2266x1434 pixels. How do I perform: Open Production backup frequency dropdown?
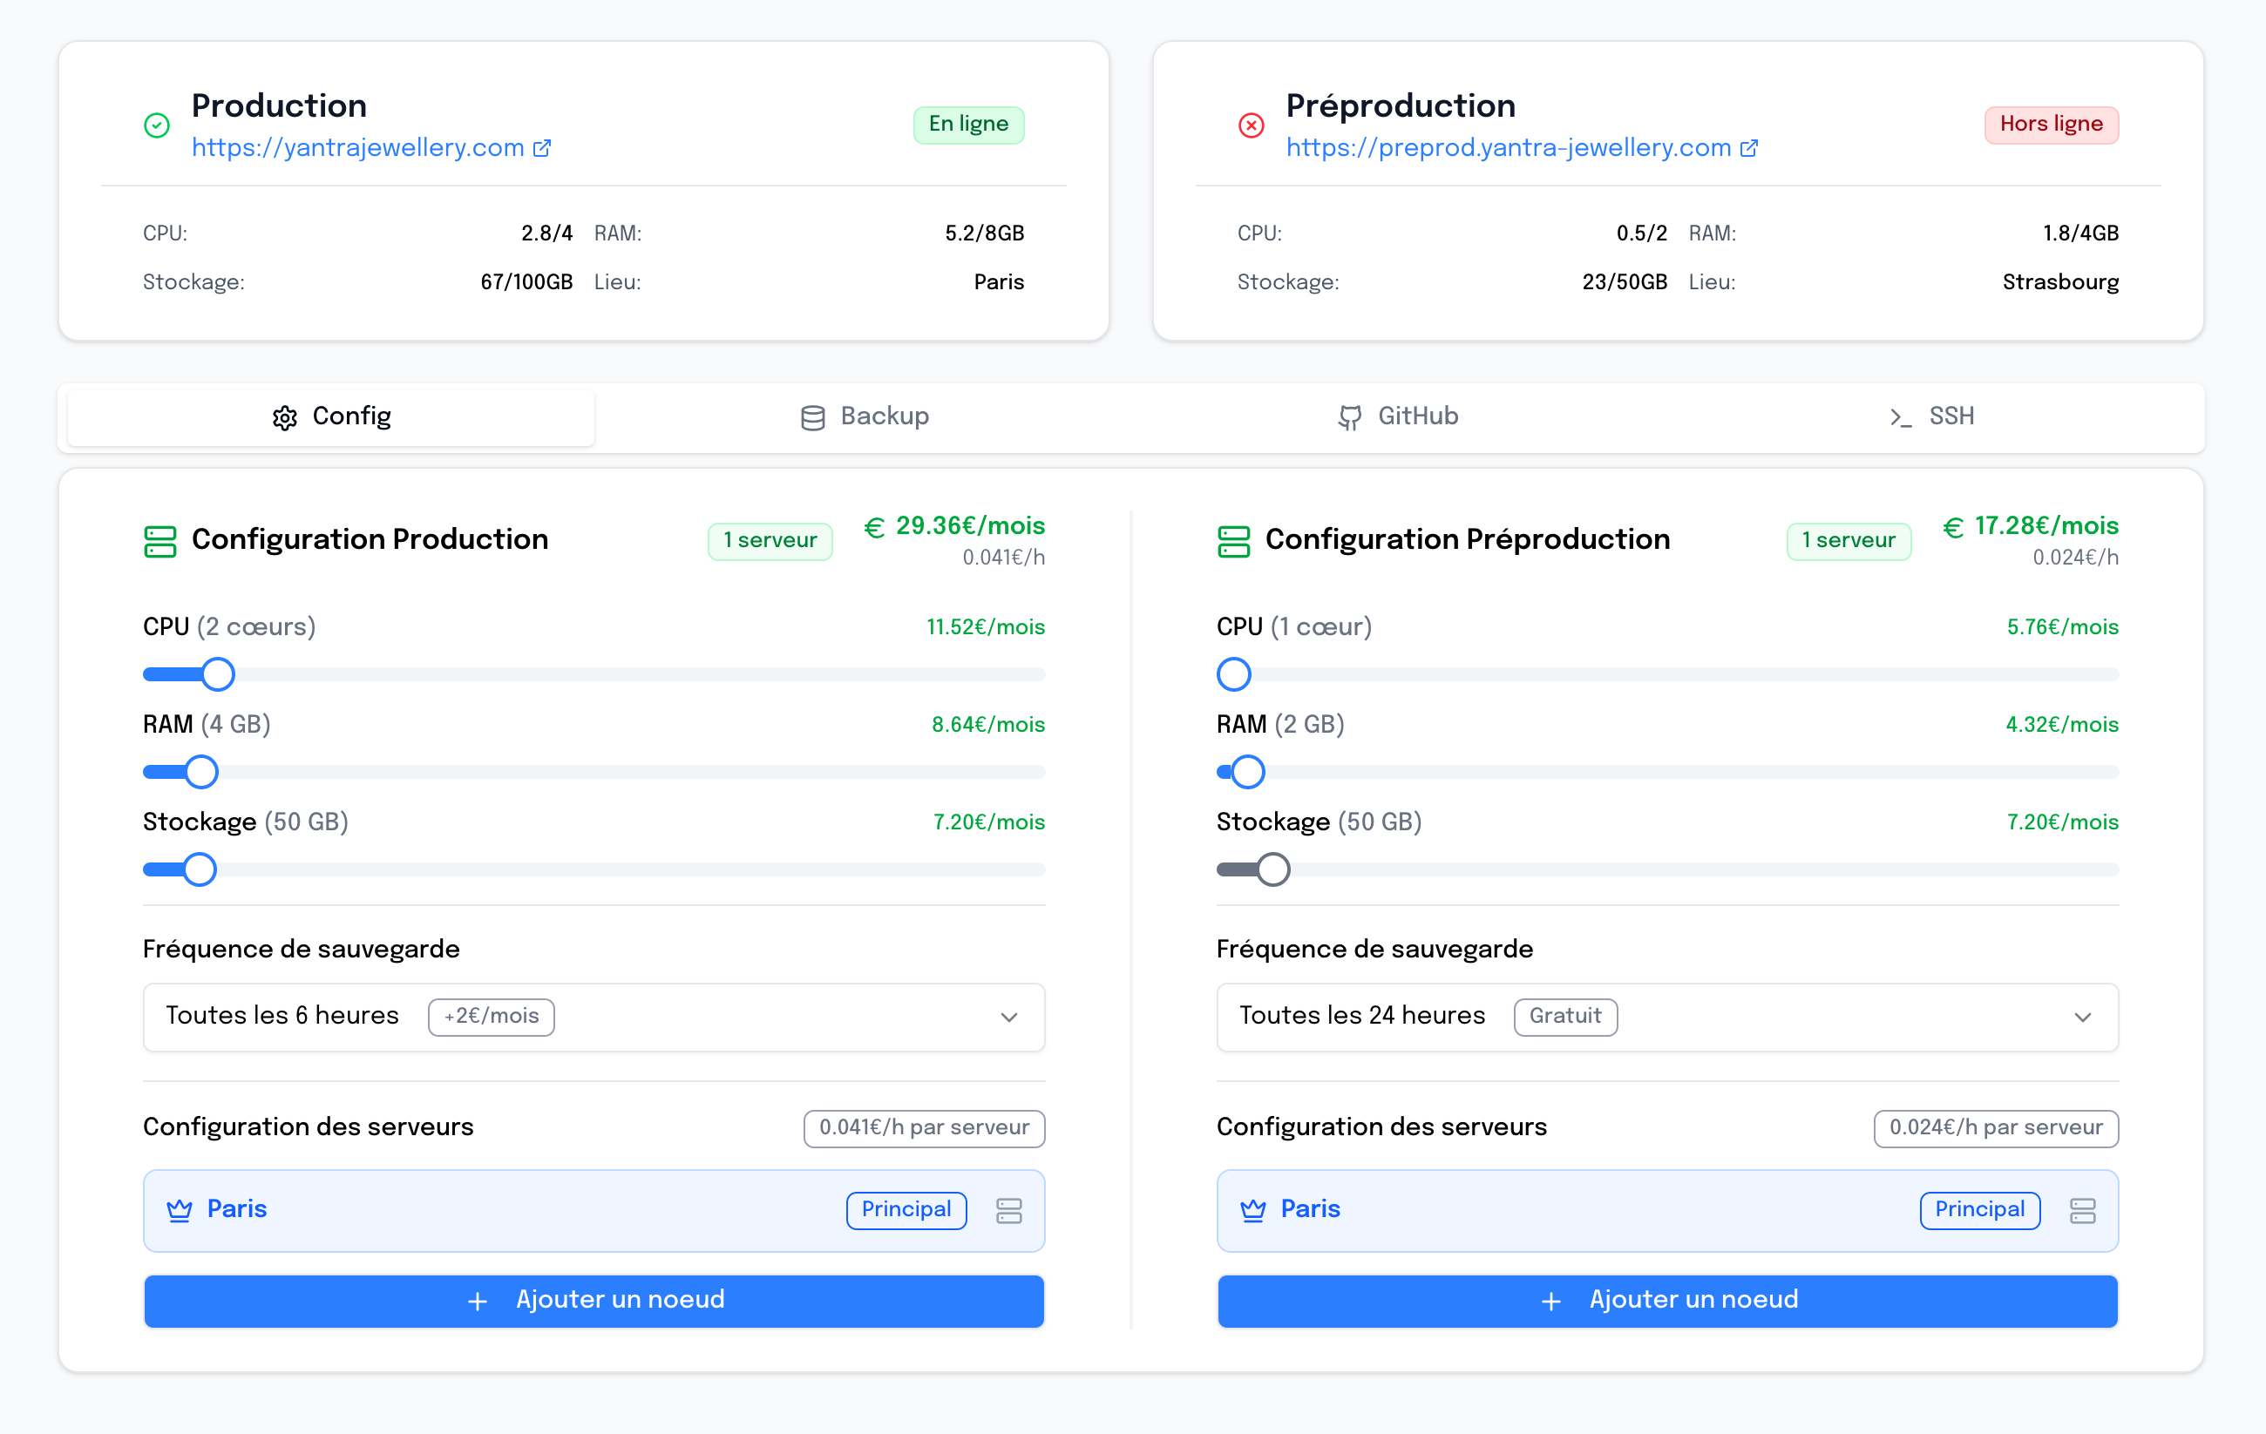594,1018
